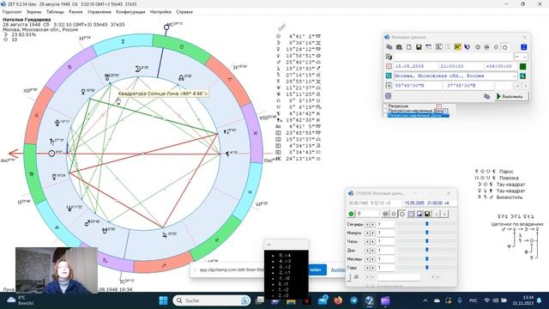The image size is (549, 309).
Task: Increase the Дни stepper
Action: (373, 251)
